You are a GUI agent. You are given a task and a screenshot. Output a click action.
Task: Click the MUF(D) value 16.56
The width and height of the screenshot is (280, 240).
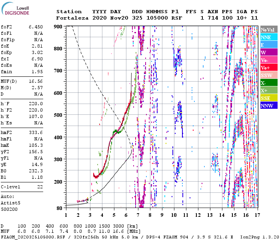[x=36, y=81]
